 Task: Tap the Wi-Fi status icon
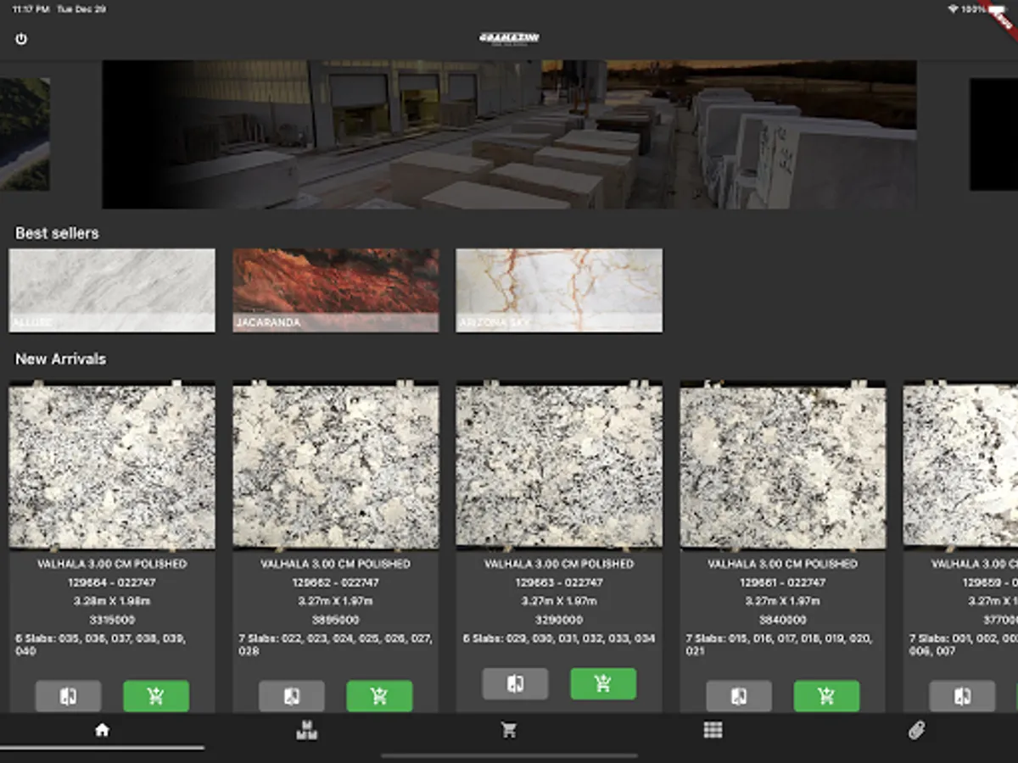coord(954,9)
